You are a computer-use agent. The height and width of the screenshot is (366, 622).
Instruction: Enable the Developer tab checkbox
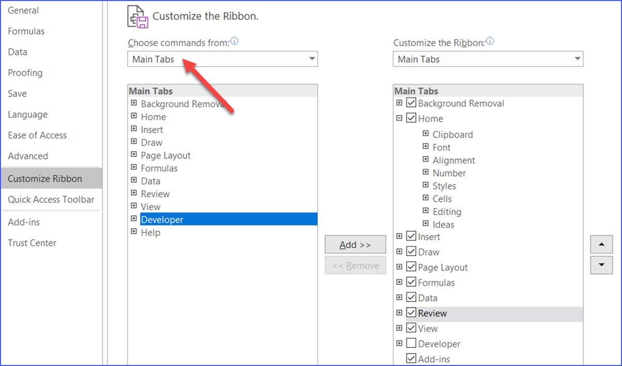click(x=411, y=343)
